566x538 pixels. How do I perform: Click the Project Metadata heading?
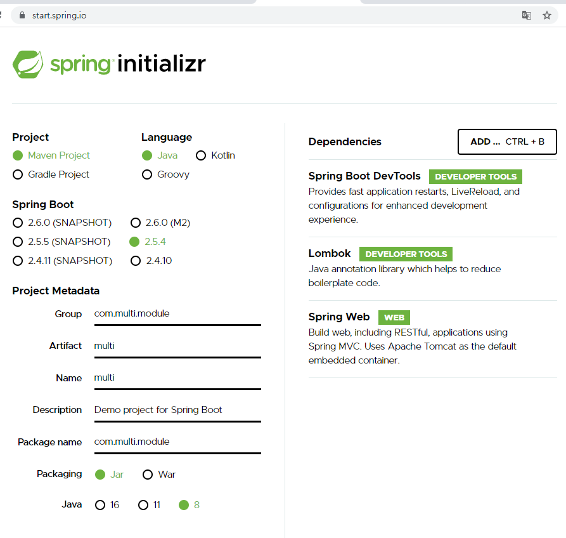pos(56,291)
